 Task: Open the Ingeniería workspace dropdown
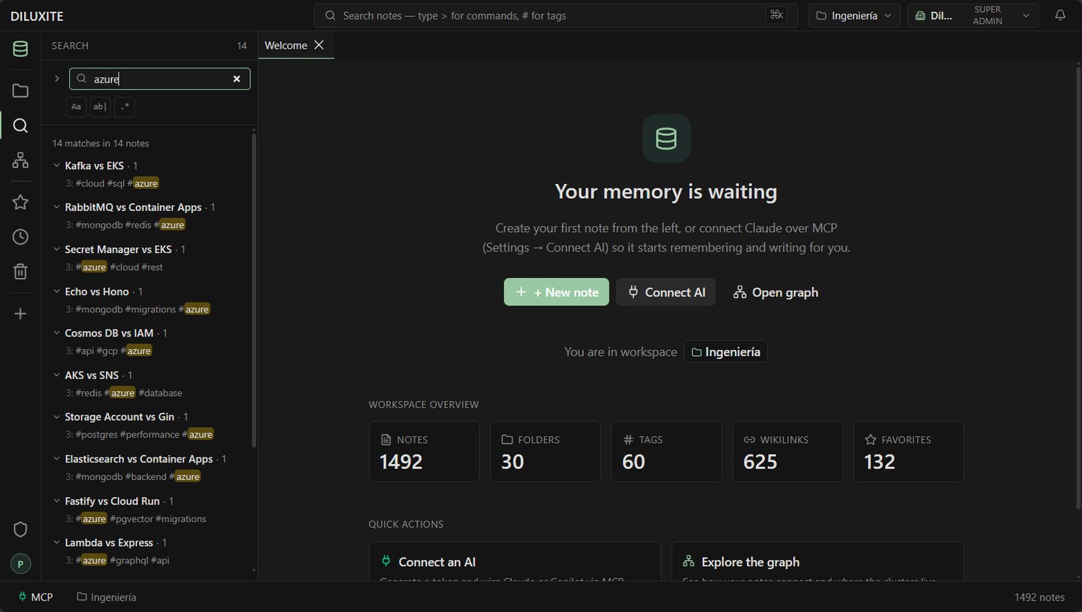pos(854,15)
